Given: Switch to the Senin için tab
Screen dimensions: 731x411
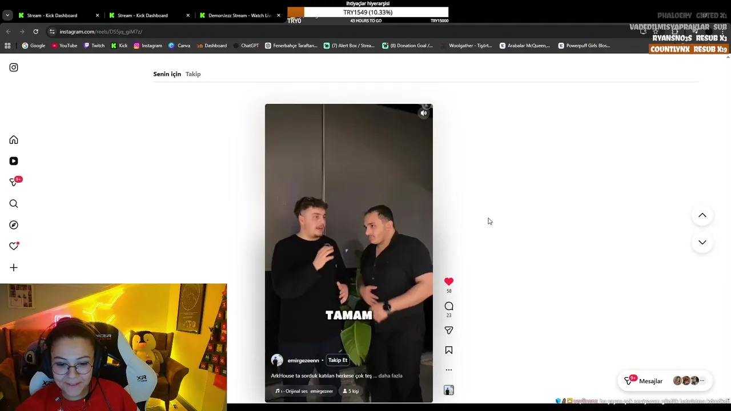Looking at the screenshot, I should click(x=167, y=74).
